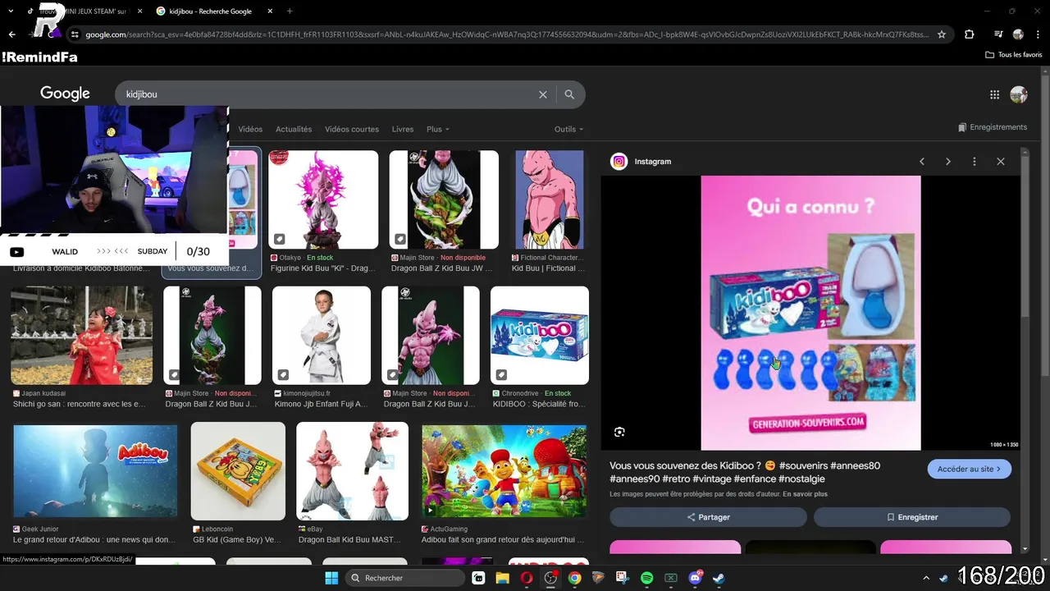Bookmark this page with the star icon

(942, 34)
